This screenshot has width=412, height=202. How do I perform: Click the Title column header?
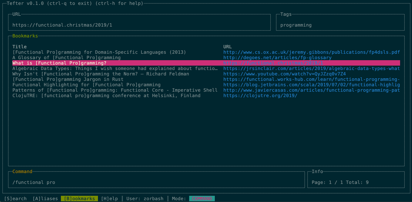[19, 47]
